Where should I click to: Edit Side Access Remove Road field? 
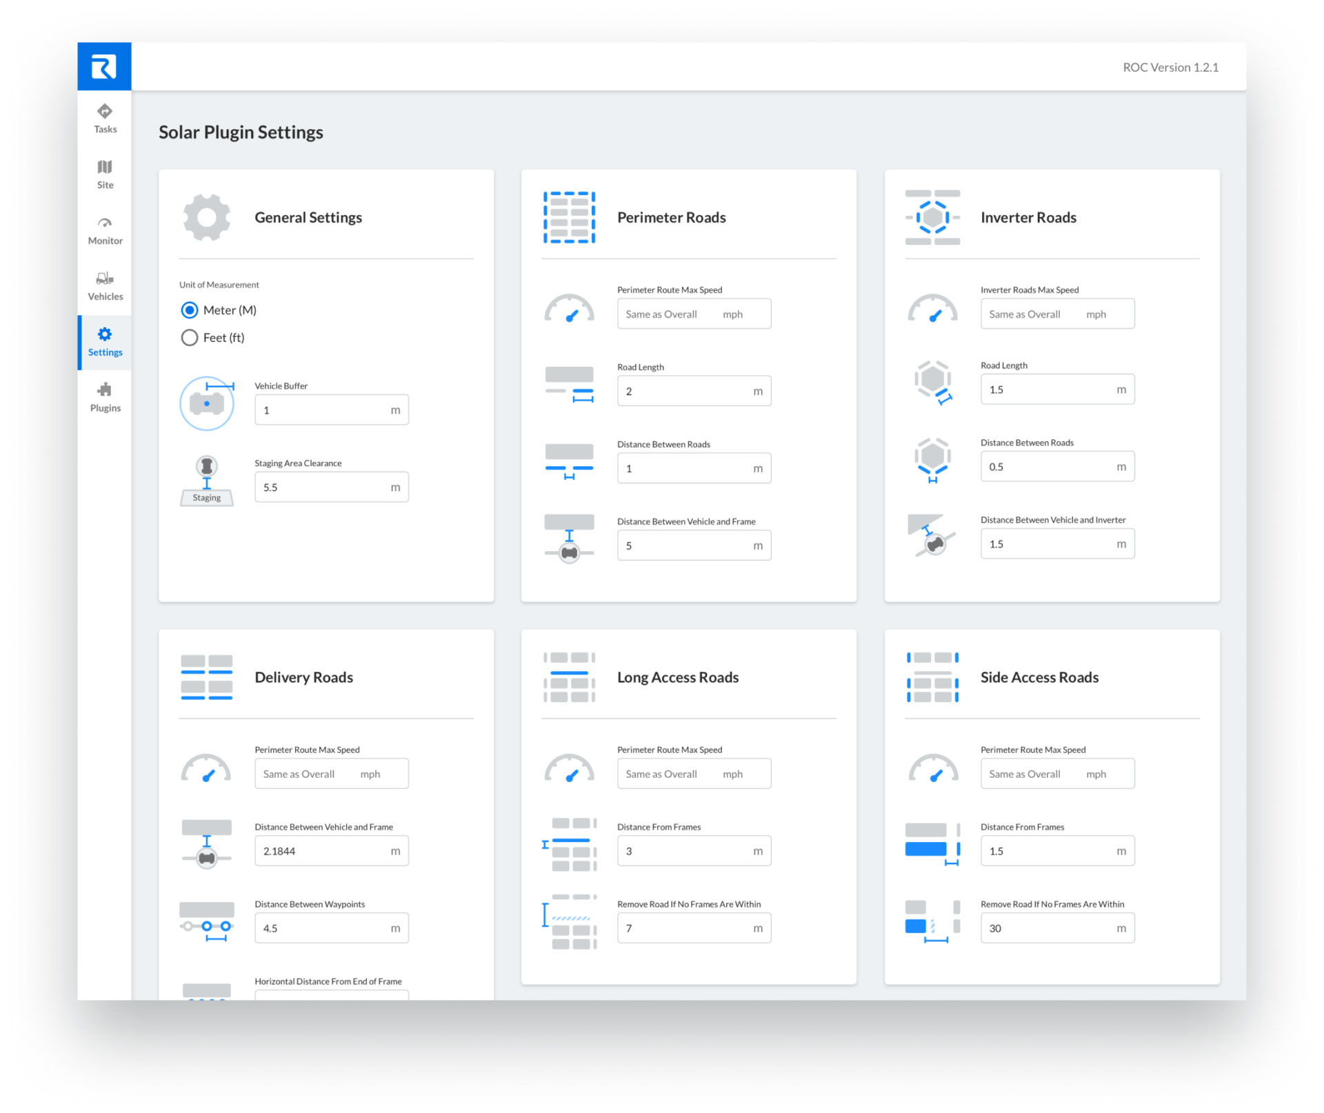(x=1057, y=928)
